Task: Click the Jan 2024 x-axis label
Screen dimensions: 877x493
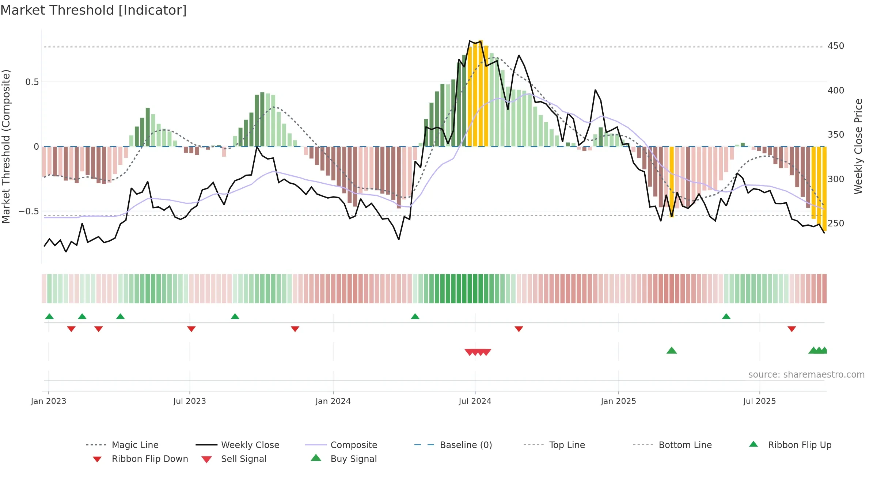Action: [333, 401]
